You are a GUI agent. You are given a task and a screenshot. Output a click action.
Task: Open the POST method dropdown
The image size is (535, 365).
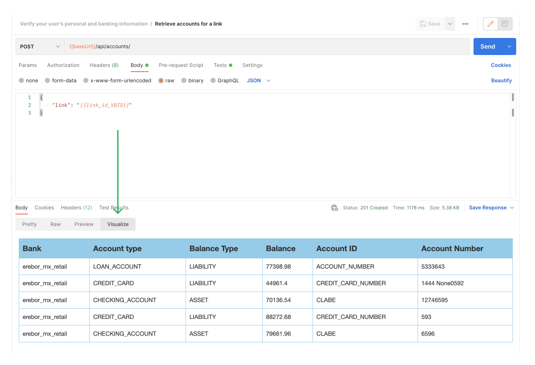tap(40, 46)
